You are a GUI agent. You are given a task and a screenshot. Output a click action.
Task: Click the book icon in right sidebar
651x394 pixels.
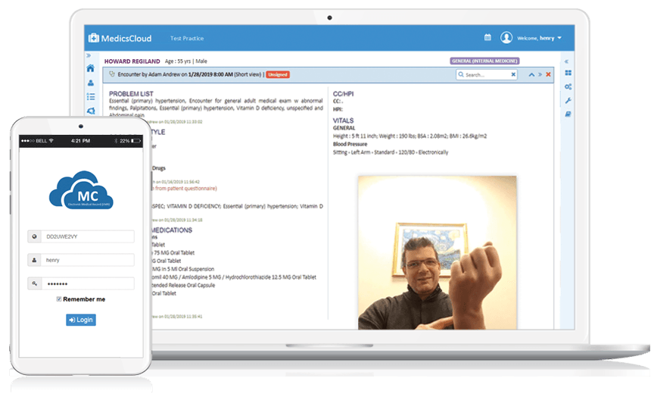click(x=568, y=114)
